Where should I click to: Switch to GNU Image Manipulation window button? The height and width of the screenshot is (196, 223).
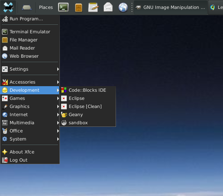170,7
